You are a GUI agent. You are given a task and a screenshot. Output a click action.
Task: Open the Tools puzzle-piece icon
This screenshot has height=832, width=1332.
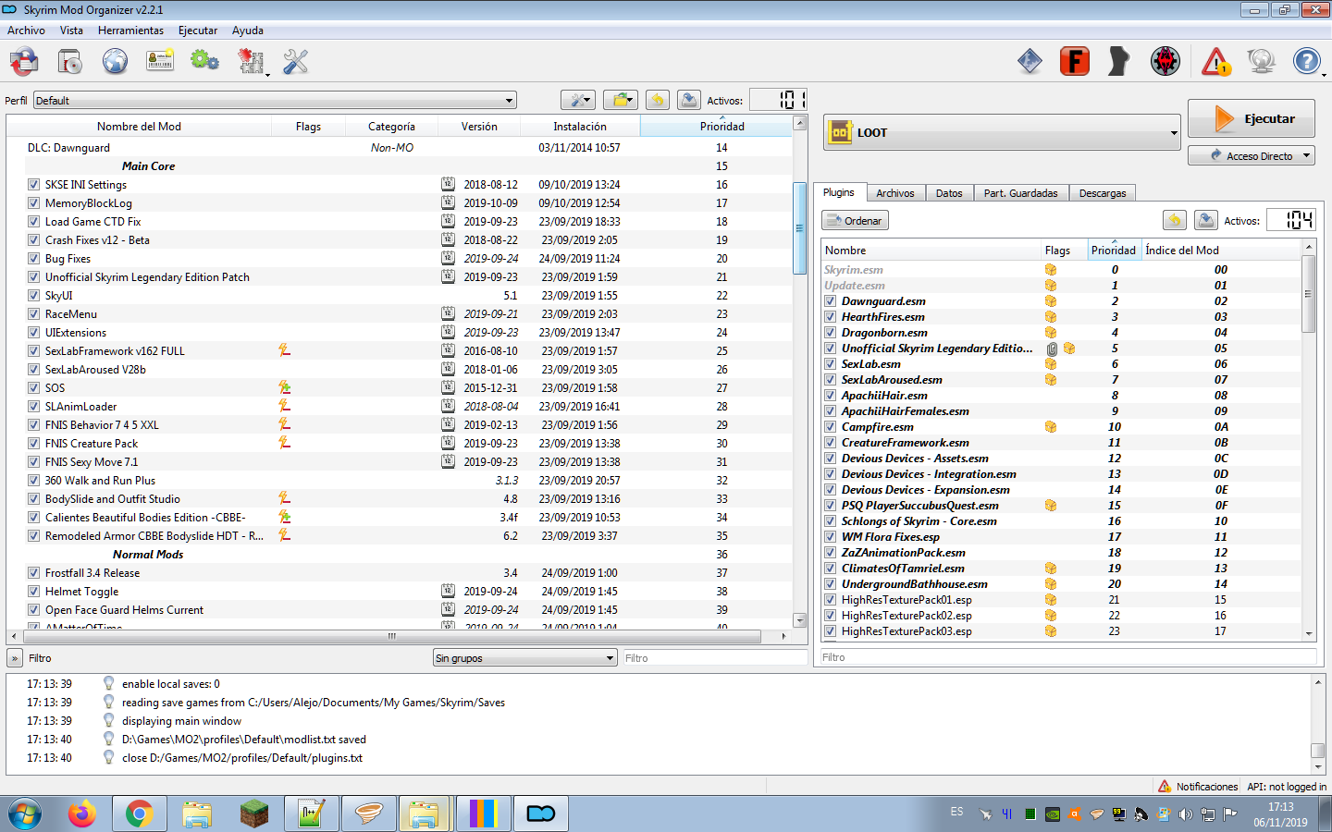[x=251, y=62]
